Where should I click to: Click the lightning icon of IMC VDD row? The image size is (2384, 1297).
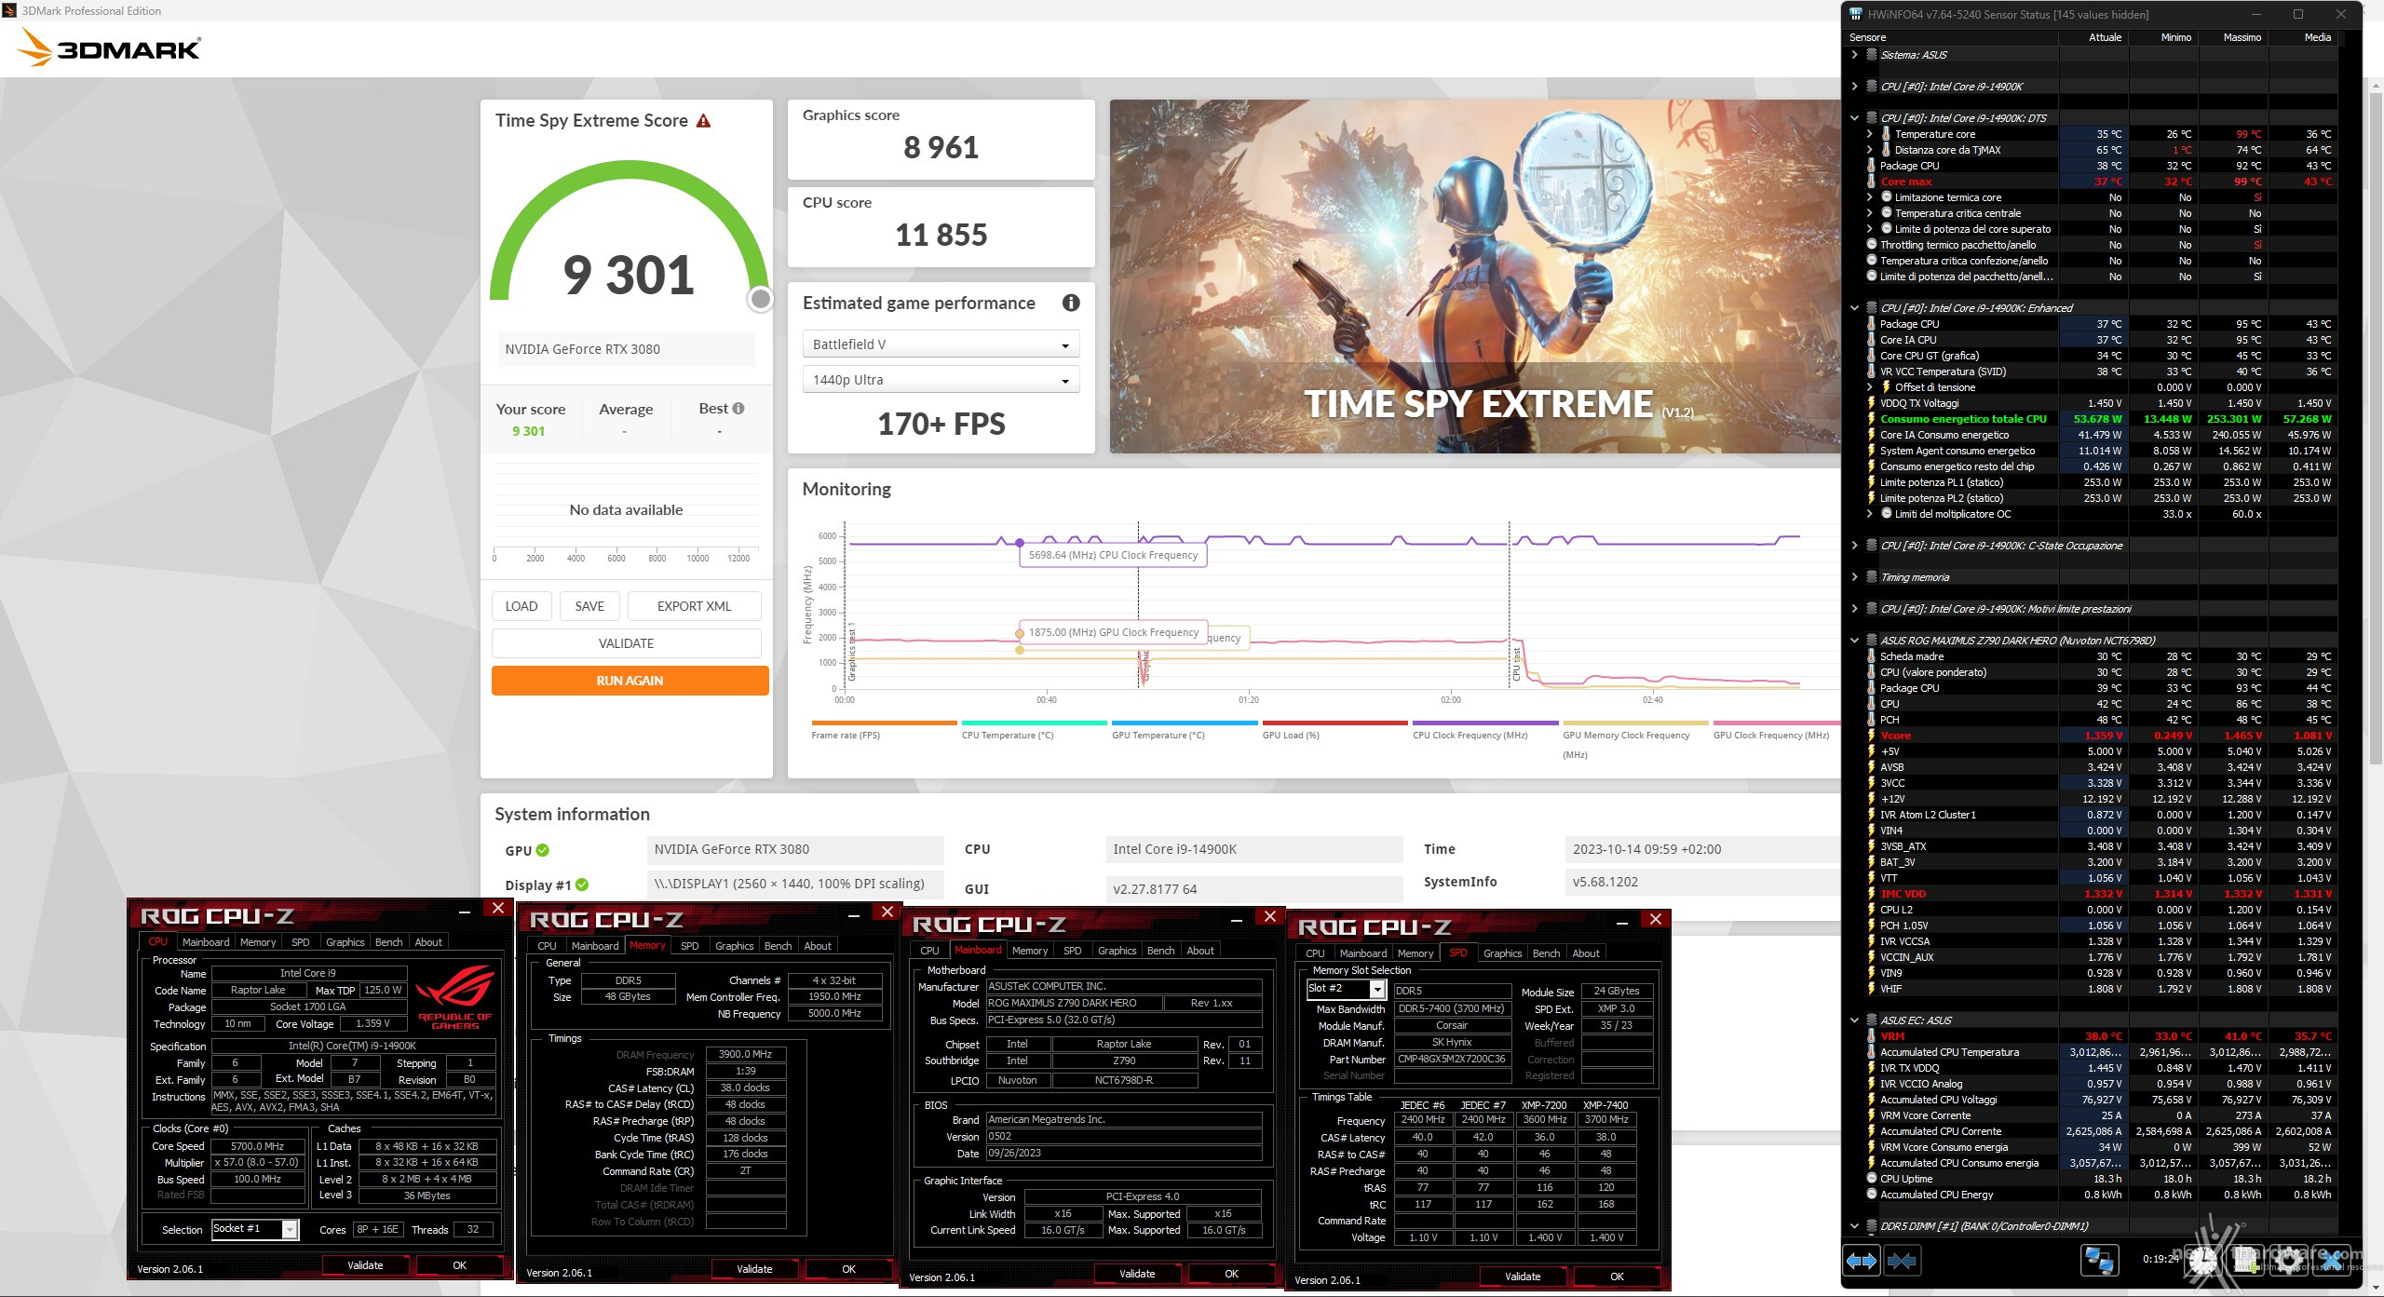(x=1871, y=894)
